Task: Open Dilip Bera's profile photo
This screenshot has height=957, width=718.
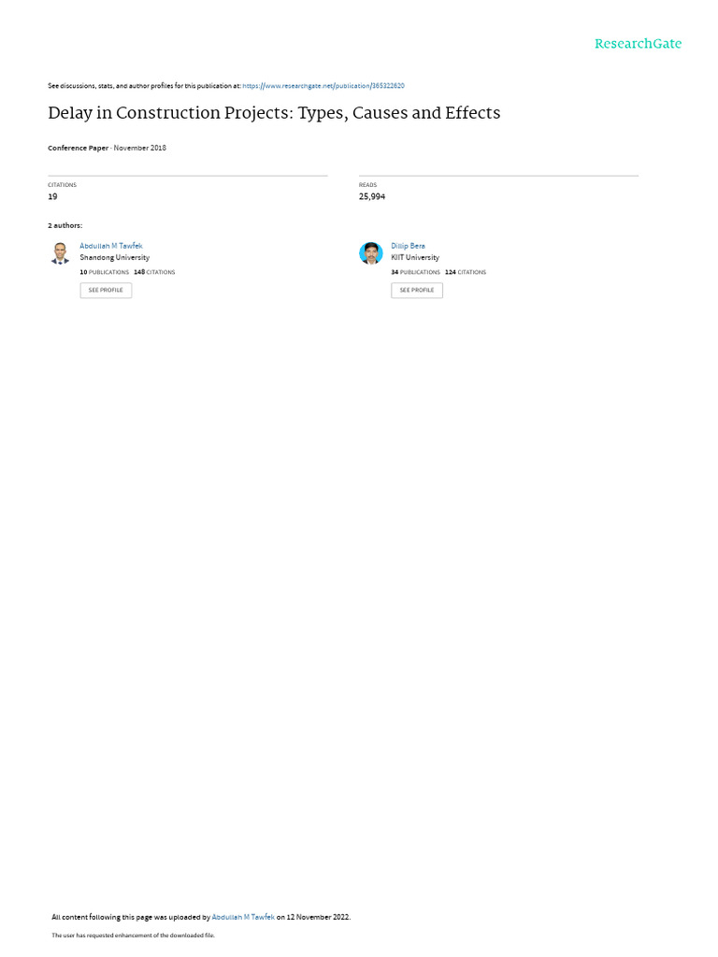Action: 370,252
